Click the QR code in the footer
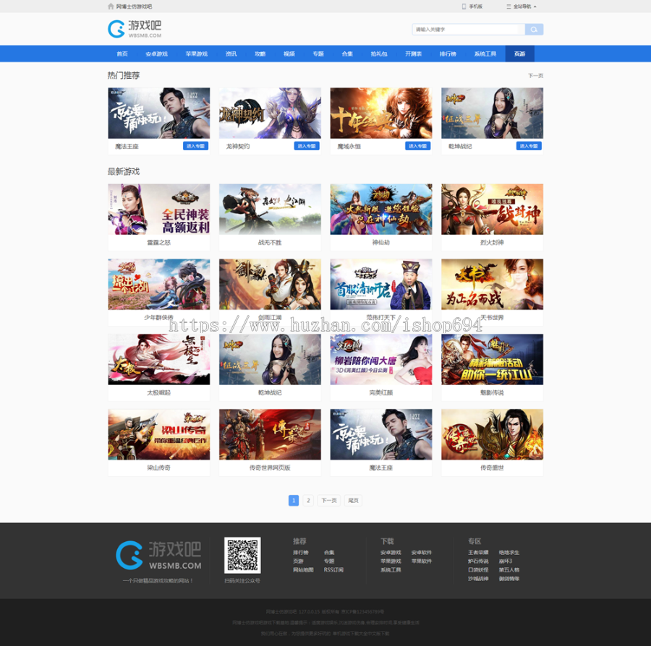 242,555
